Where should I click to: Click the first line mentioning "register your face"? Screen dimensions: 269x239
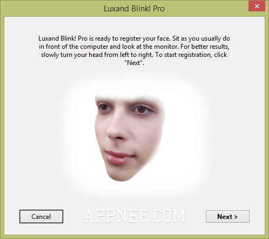point(134,38)
